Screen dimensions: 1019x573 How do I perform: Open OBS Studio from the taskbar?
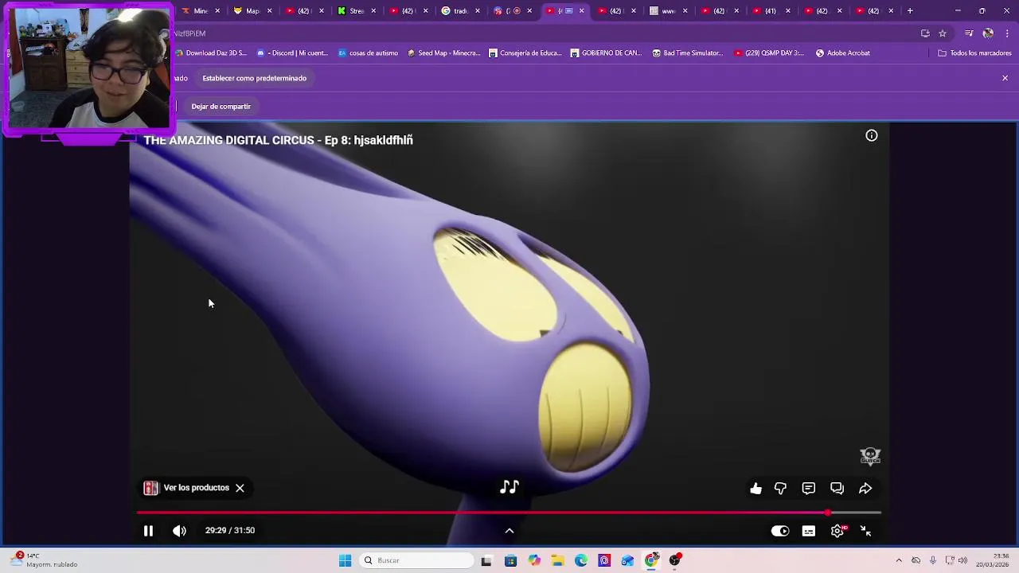(675, 561)
